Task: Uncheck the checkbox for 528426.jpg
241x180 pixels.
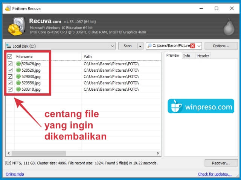Action: click(x=10, y=64)
